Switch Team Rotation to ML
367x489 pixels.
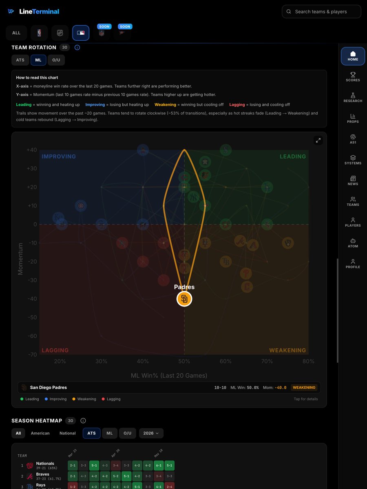coord(38,60)
